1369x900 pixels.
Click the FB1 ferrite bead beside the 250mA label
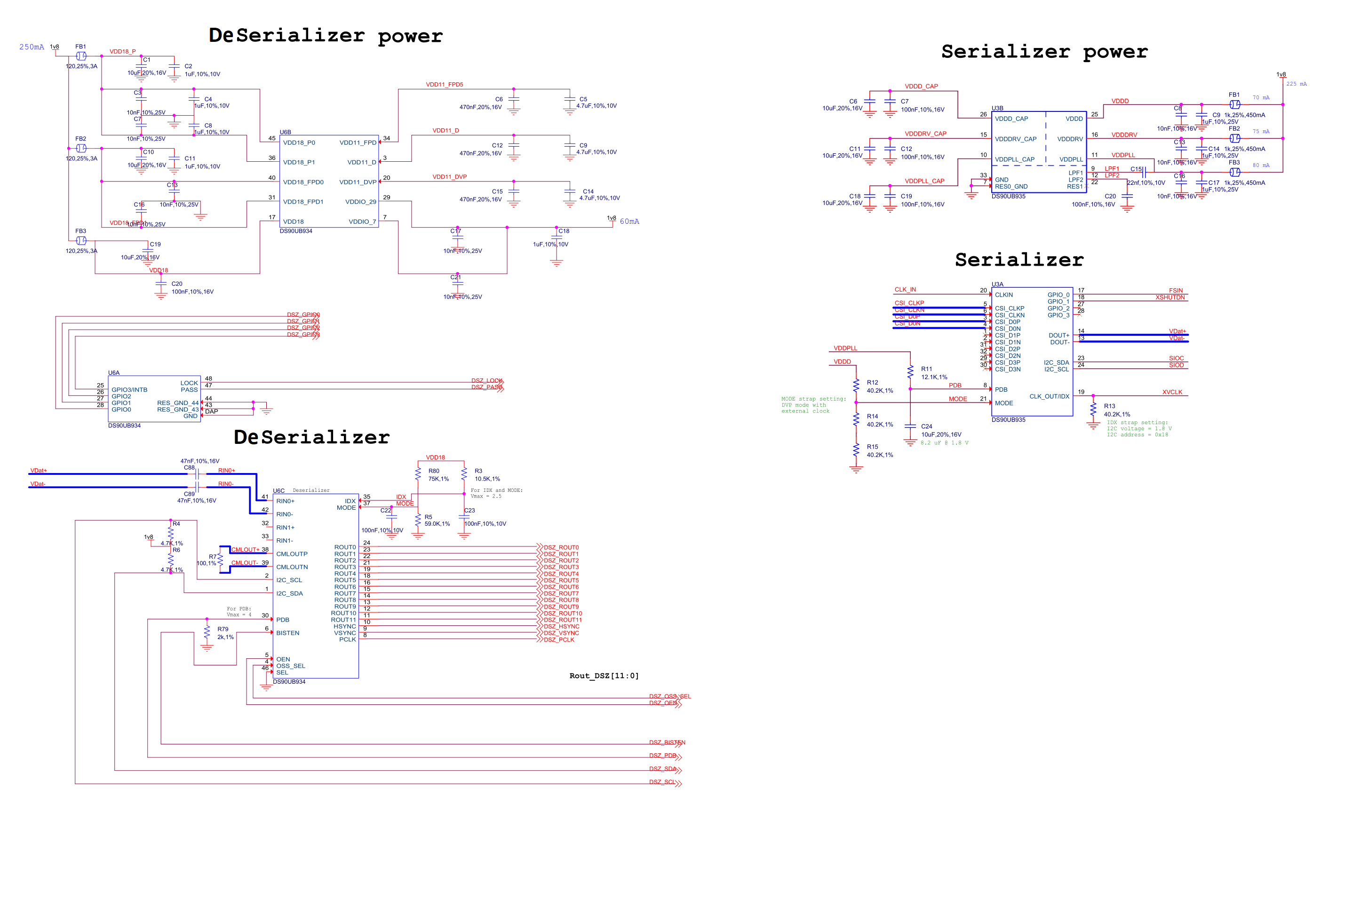pos(81,56)
